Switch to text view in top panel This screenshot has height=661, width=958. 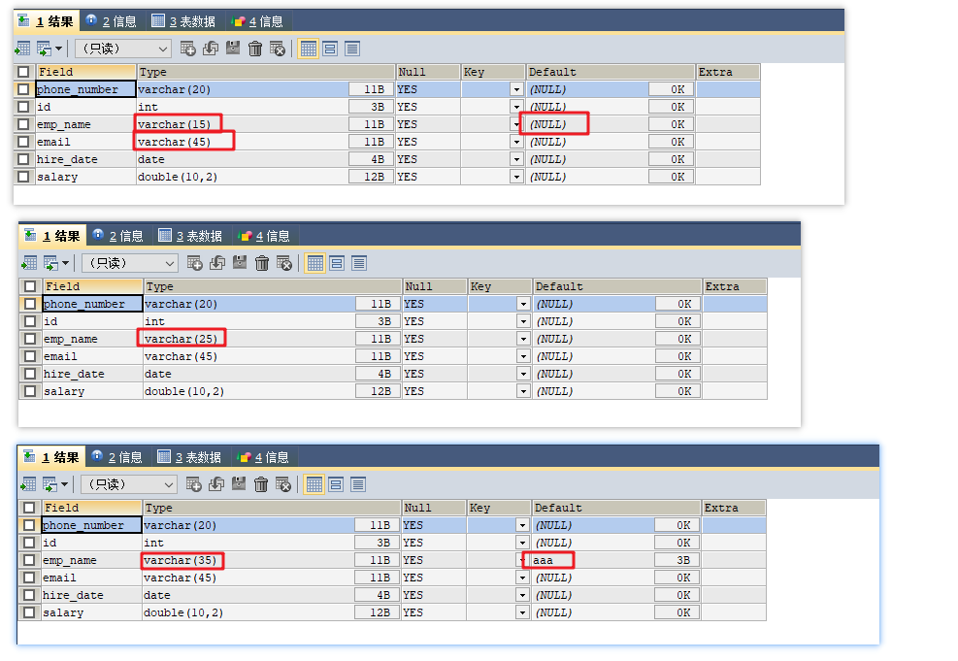point(352,49)
